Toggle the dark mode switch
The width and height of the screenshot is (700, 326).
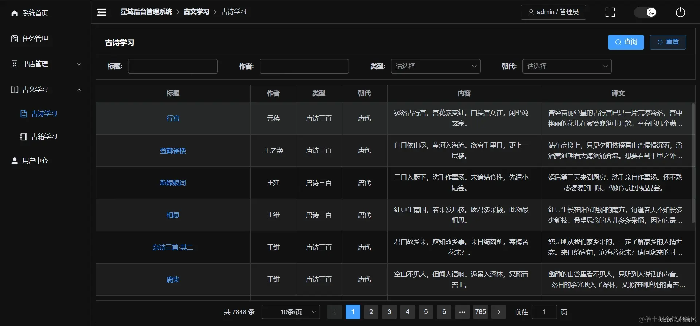(645, 12)
